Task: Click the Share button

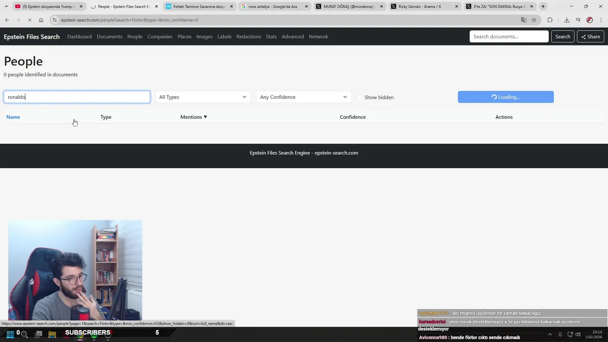Action: [590, 37]
